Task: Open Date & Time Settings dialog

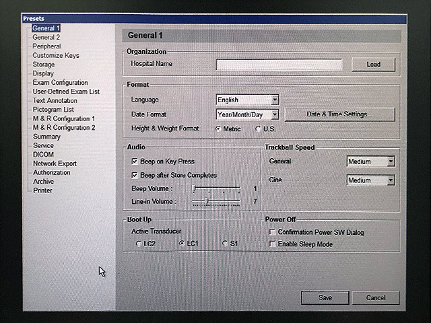Action: click(339, 114)
